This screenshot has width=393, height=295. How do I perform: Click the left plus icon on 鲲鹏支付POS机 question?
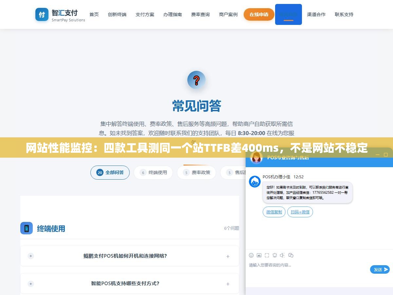coord(31,256)
